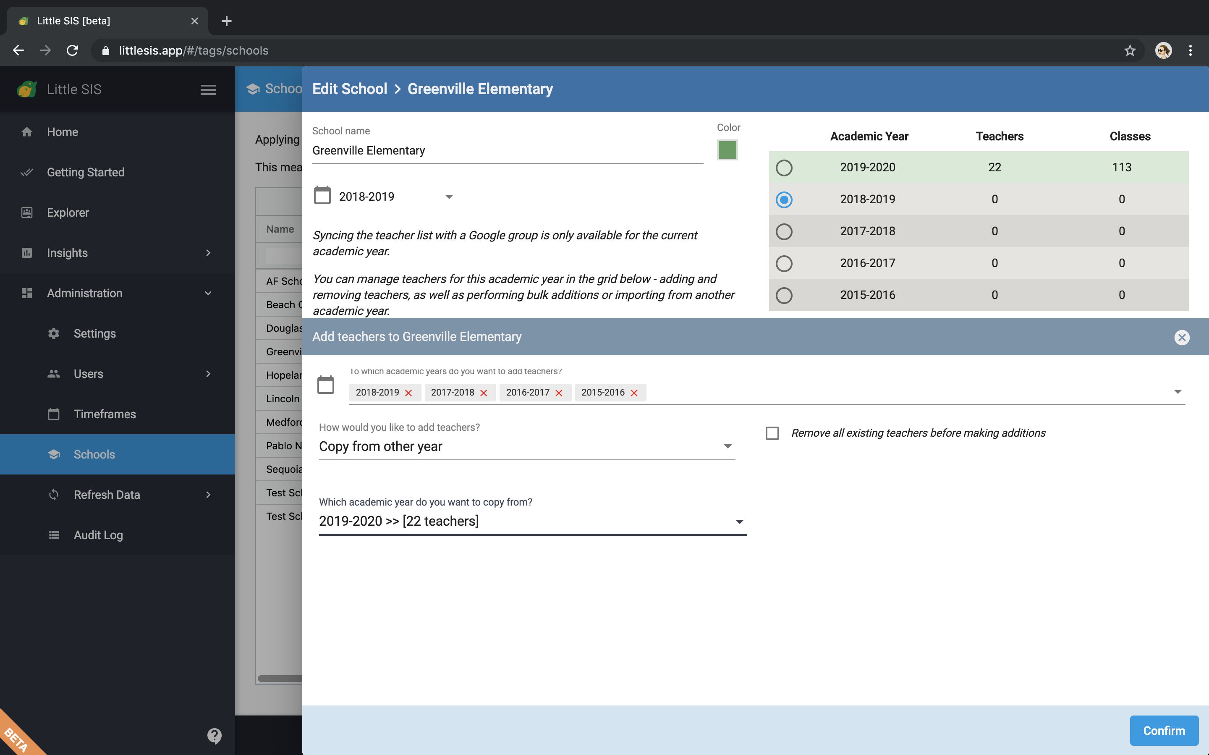The width and height of the screenshot is (1209, 755).
Task: Reload the browser page
Action: [72, 50]
